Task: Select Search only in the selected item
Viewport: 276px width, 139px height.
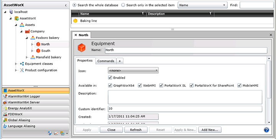Action: tap(123, 5)
